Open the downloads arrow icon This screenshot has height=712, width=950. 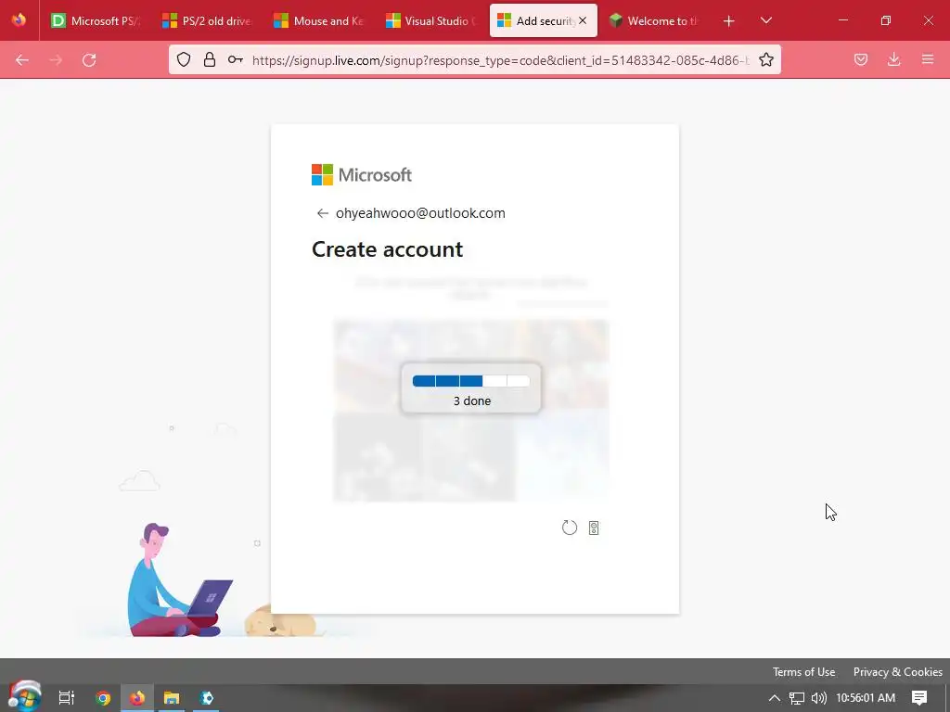coord(893,59)
